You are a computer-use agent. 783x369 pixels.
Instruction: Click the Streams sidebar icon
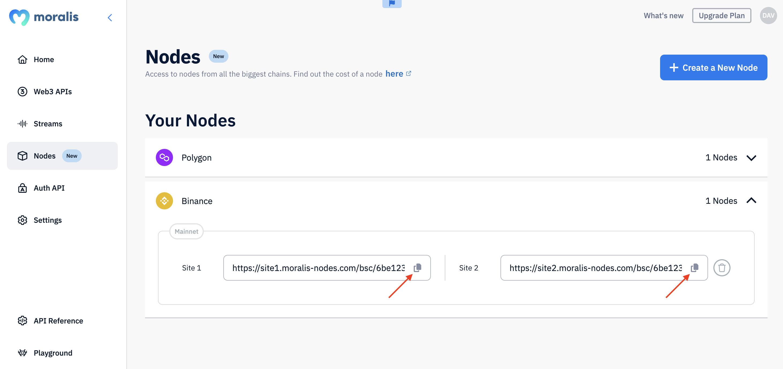coord(22,123)
